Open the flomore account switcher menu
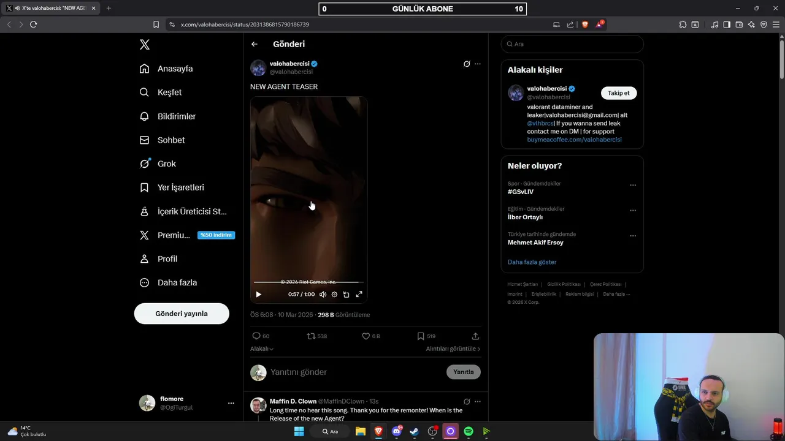This screenshot has height=441, width=785. pyautogui.click(x=187, y=403)
